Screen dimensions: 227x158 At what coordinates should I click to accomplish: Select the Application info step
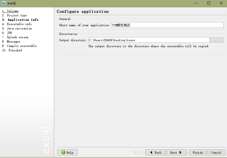[x=20, y=20]
